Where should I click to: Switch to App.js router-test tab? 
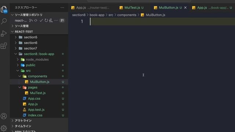click(92, 8)
